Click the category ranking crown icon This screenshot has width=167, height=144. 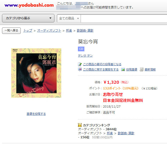(80, 125)
